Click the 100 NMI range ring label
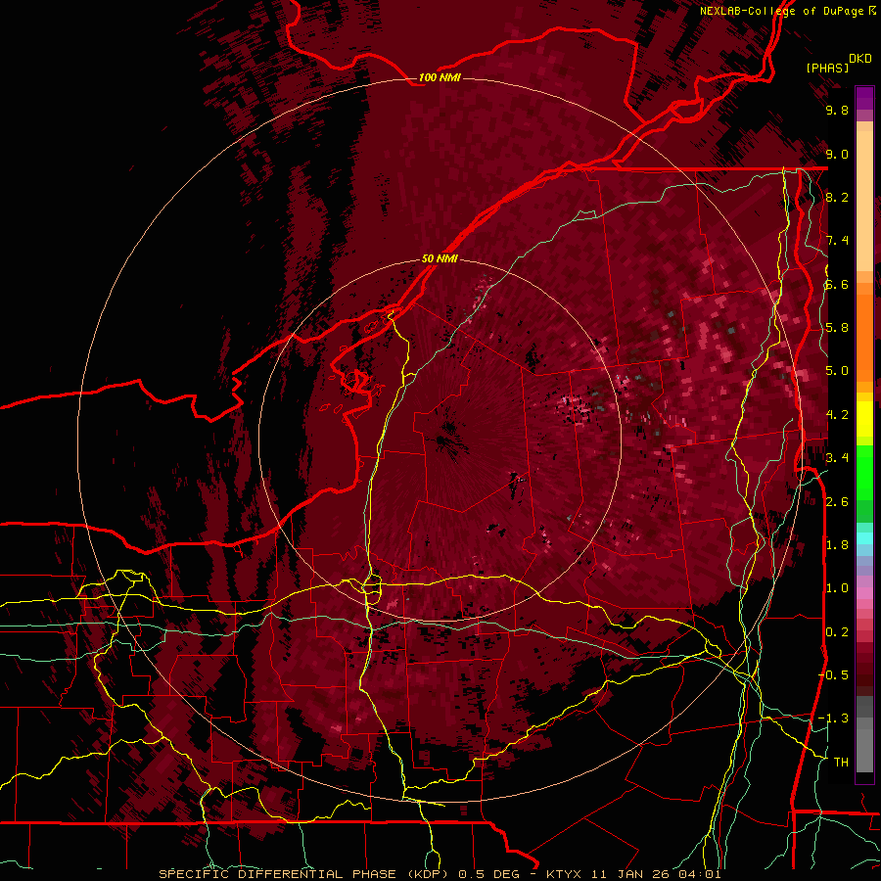Image resolution: width=881 pixels, height=881 pixels. [x=440, y=77]
